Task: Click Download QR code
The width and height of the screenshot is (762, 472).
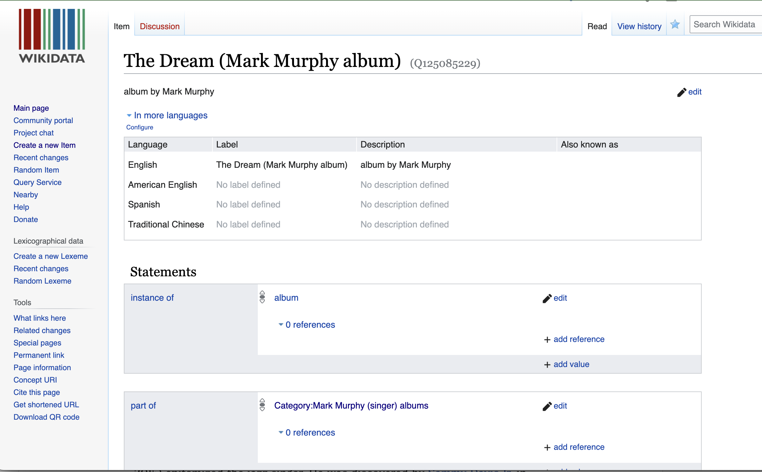Action: tap(46, 417)
